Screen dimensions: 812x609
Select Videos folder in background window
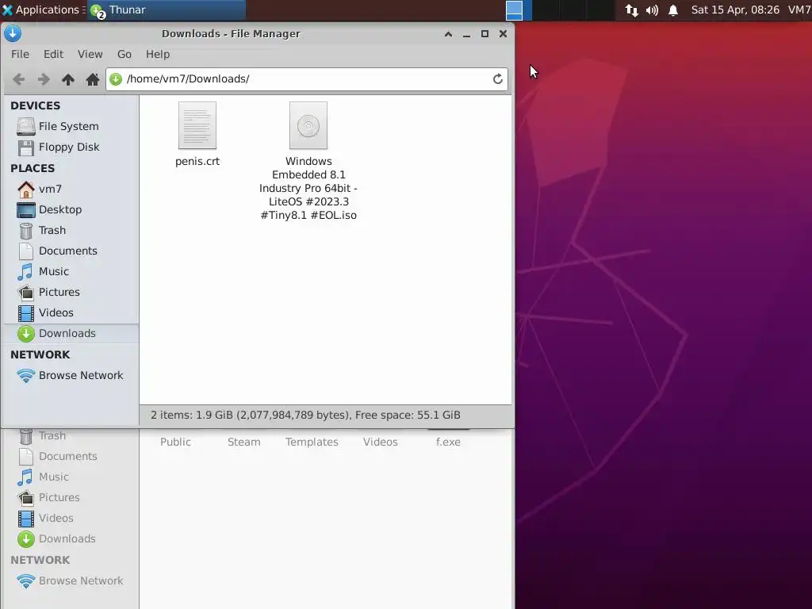380,442
